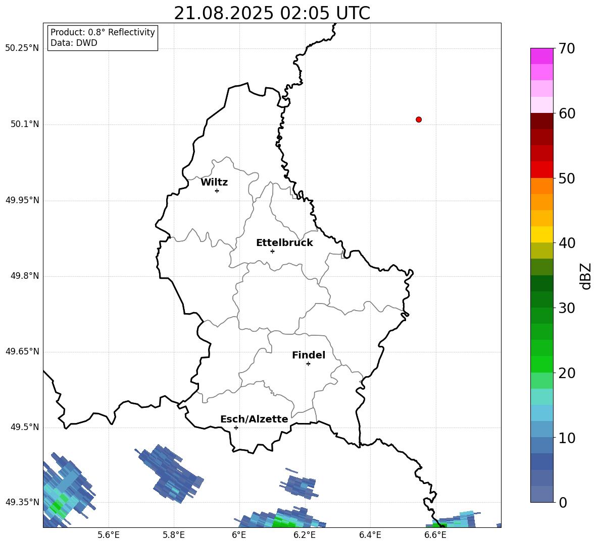The width and height of the screenshot is (598, 545).
Task: Click the colorbar tick label 0
Action: pos(563,503)
